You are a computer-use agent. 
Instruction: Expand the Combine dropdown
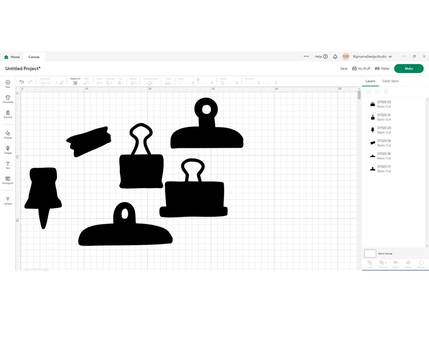(x=383, y=264)
